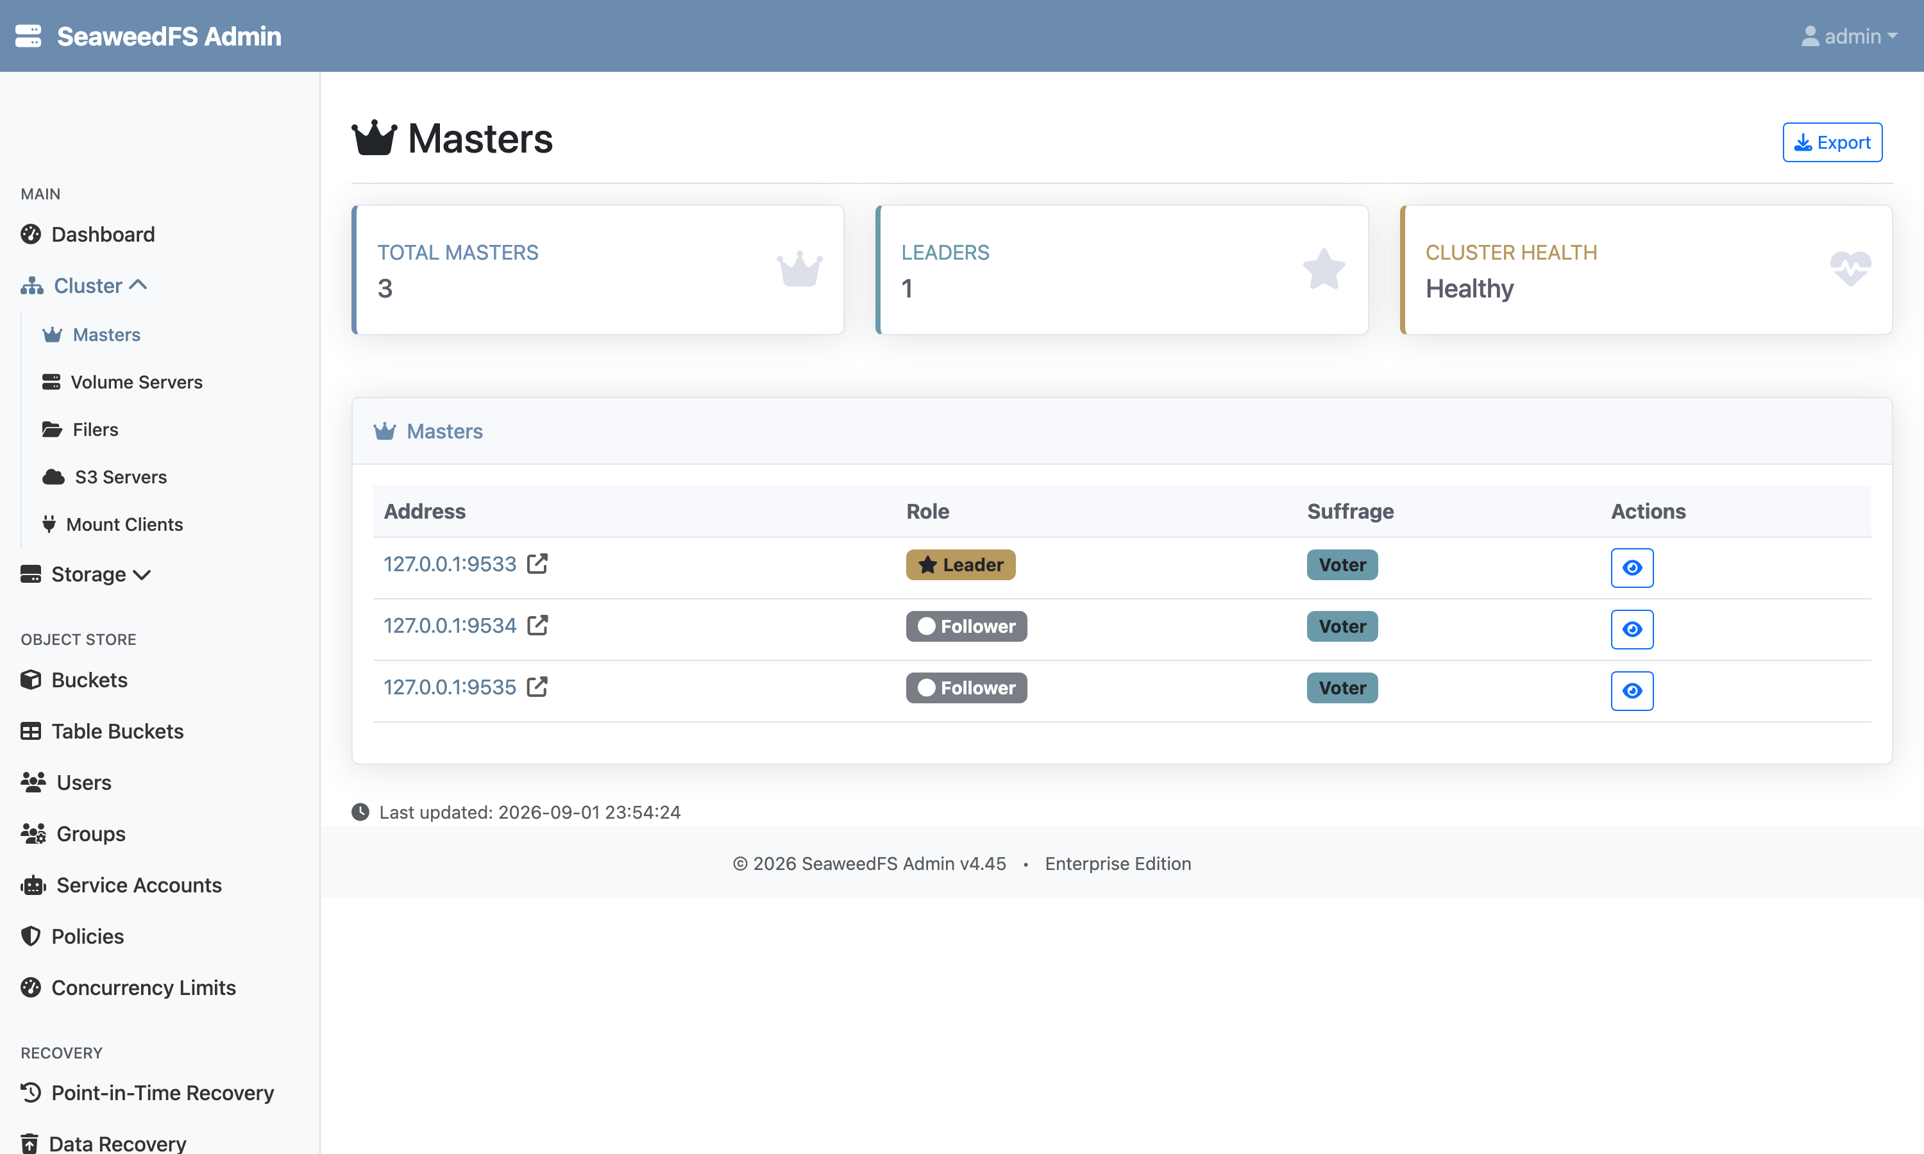This screenshot has height=1154, width=1924.
Task: Click the Point-in-Time Recovery history icon
Action: click(30, 1092)
